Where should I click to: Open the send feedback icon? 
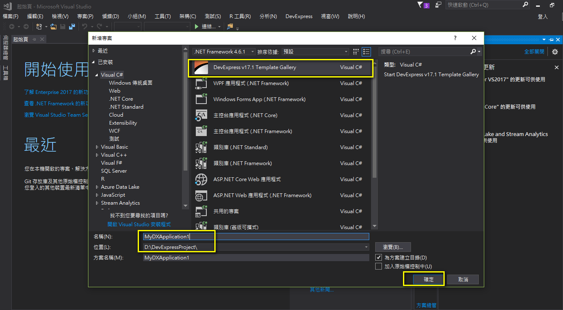[438, 5]
